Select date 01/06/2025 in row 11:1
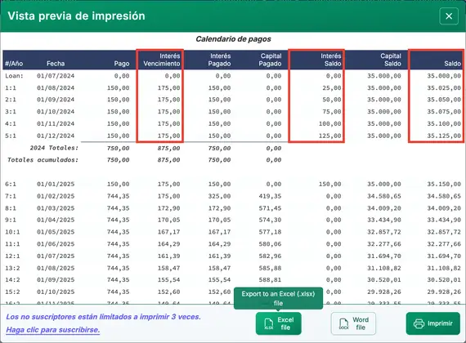The image size is (466, 343). (x=56, y=244)
